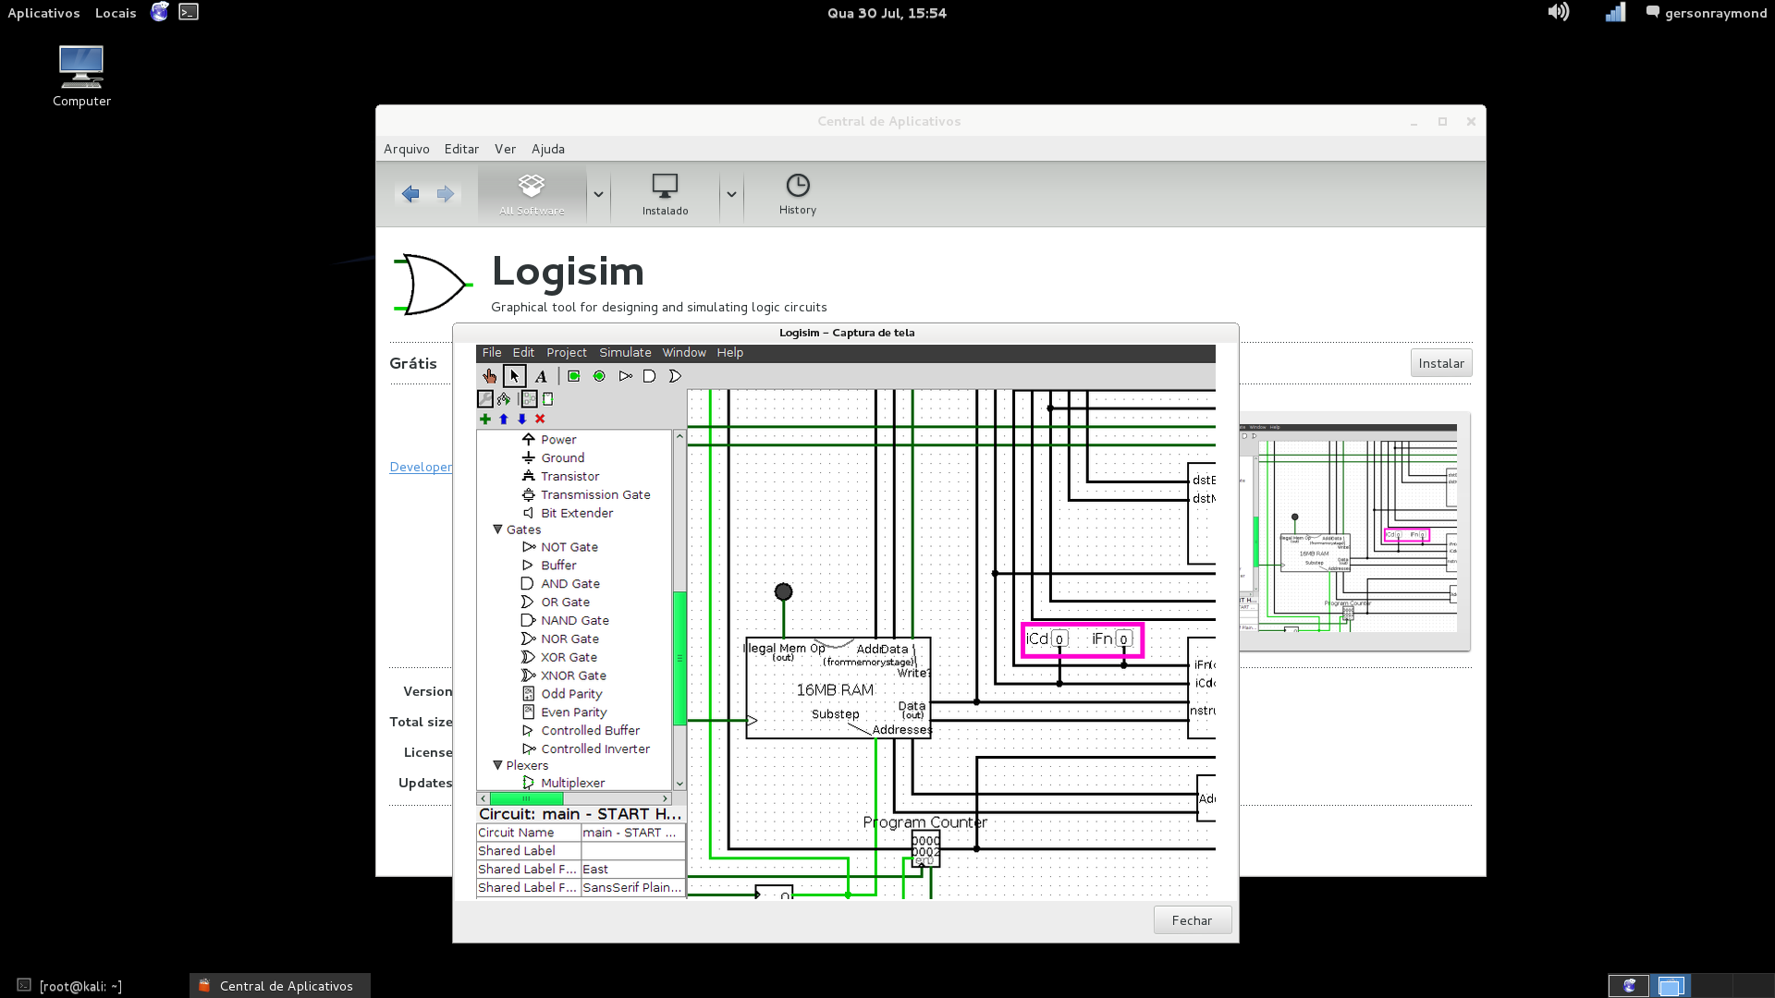
Task: Click the red X delete circuit icon
Action: click(x=540, y=419)
